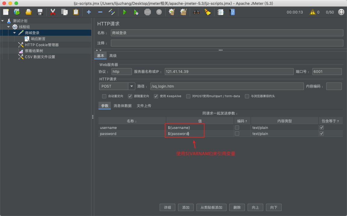Screen dimensions: 347x216
Task: Click the 内容编码 input field
Action: click(334, 86)
